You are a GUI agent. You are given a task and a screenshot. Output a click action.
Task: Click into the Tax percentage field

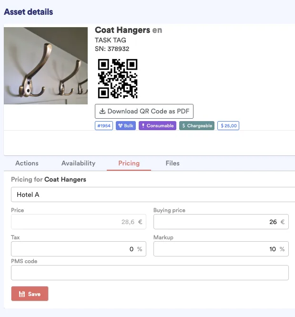click(x=79, y=249)
